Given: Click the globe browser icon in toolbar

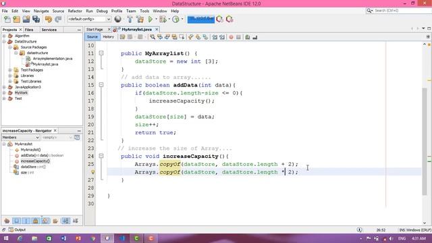Looking at the screenshot, I should click(x=118, y=19).
